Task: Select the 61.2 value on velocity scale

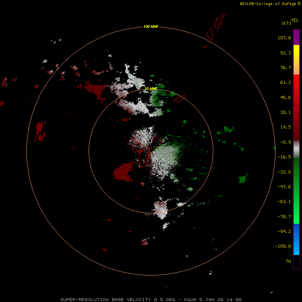Action: pyautogui.click(x=286, y=83)
